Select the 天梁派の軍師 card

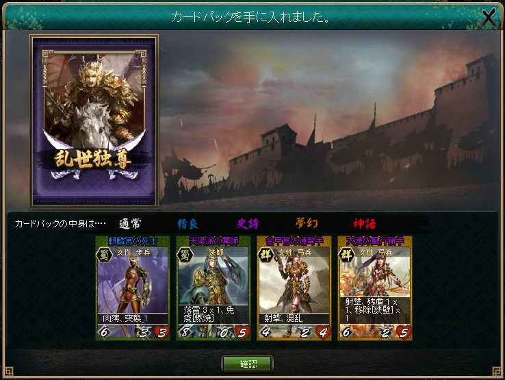[x=213, y=288]
